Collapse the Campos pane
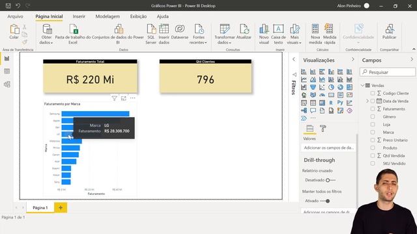The height and width of the screenshot is (234, 417). [412, 60]
